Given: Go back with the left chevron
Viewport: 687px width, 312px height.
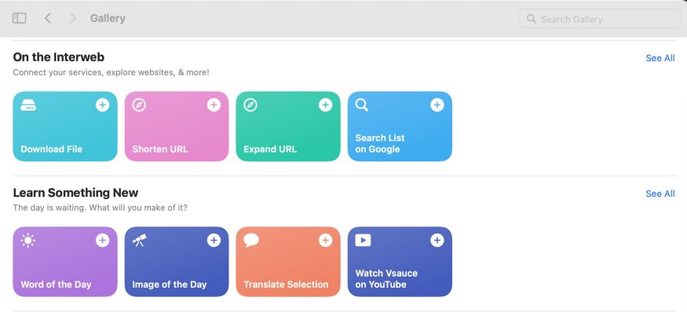Looking at the screenshot, I should tap(48, 18).
